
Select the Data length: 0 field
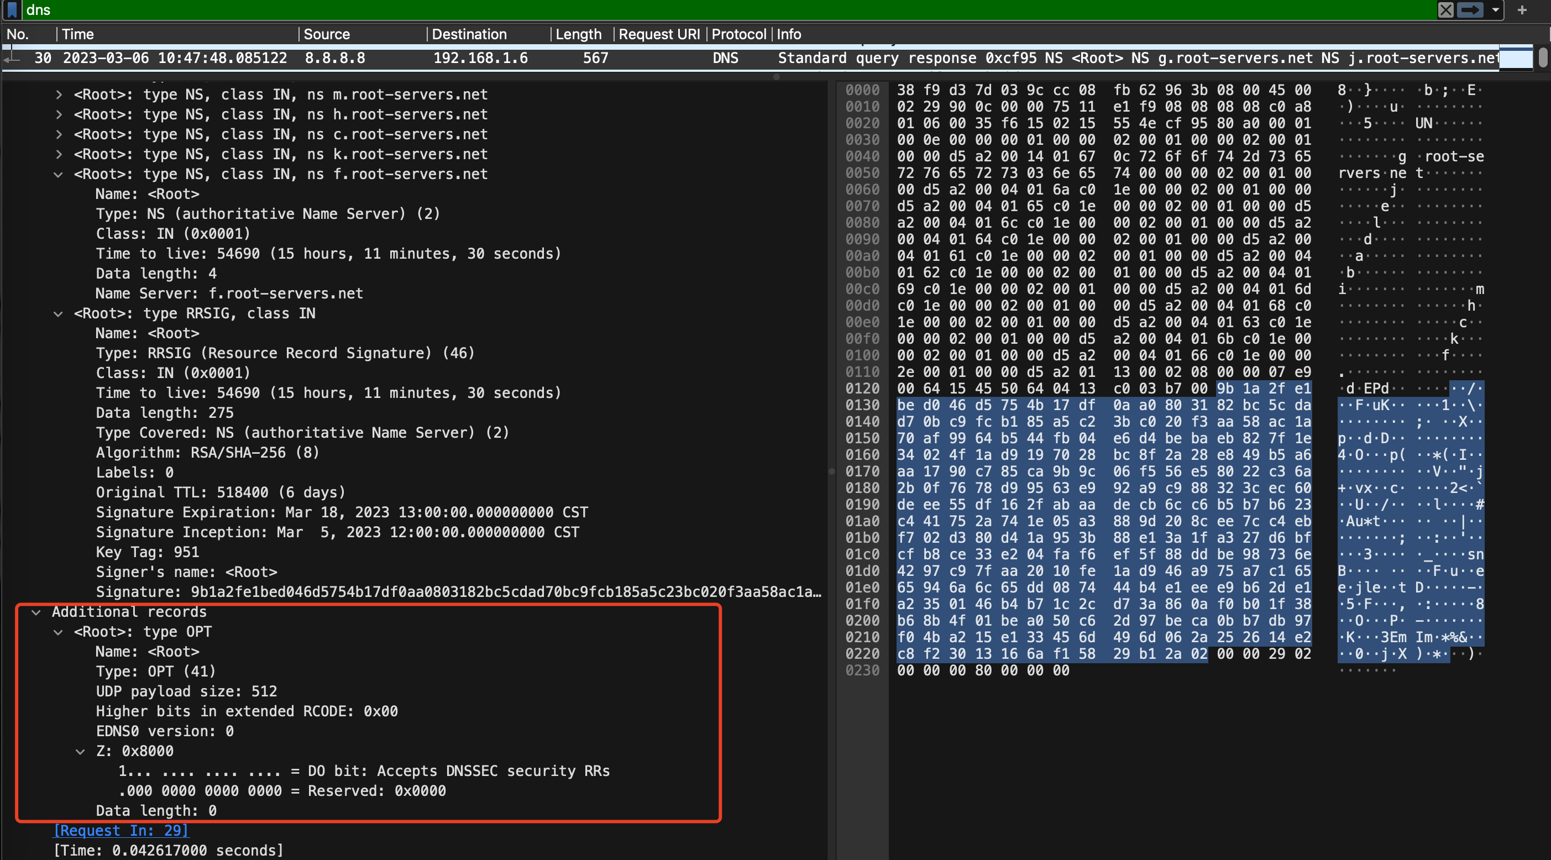(156, 811)
